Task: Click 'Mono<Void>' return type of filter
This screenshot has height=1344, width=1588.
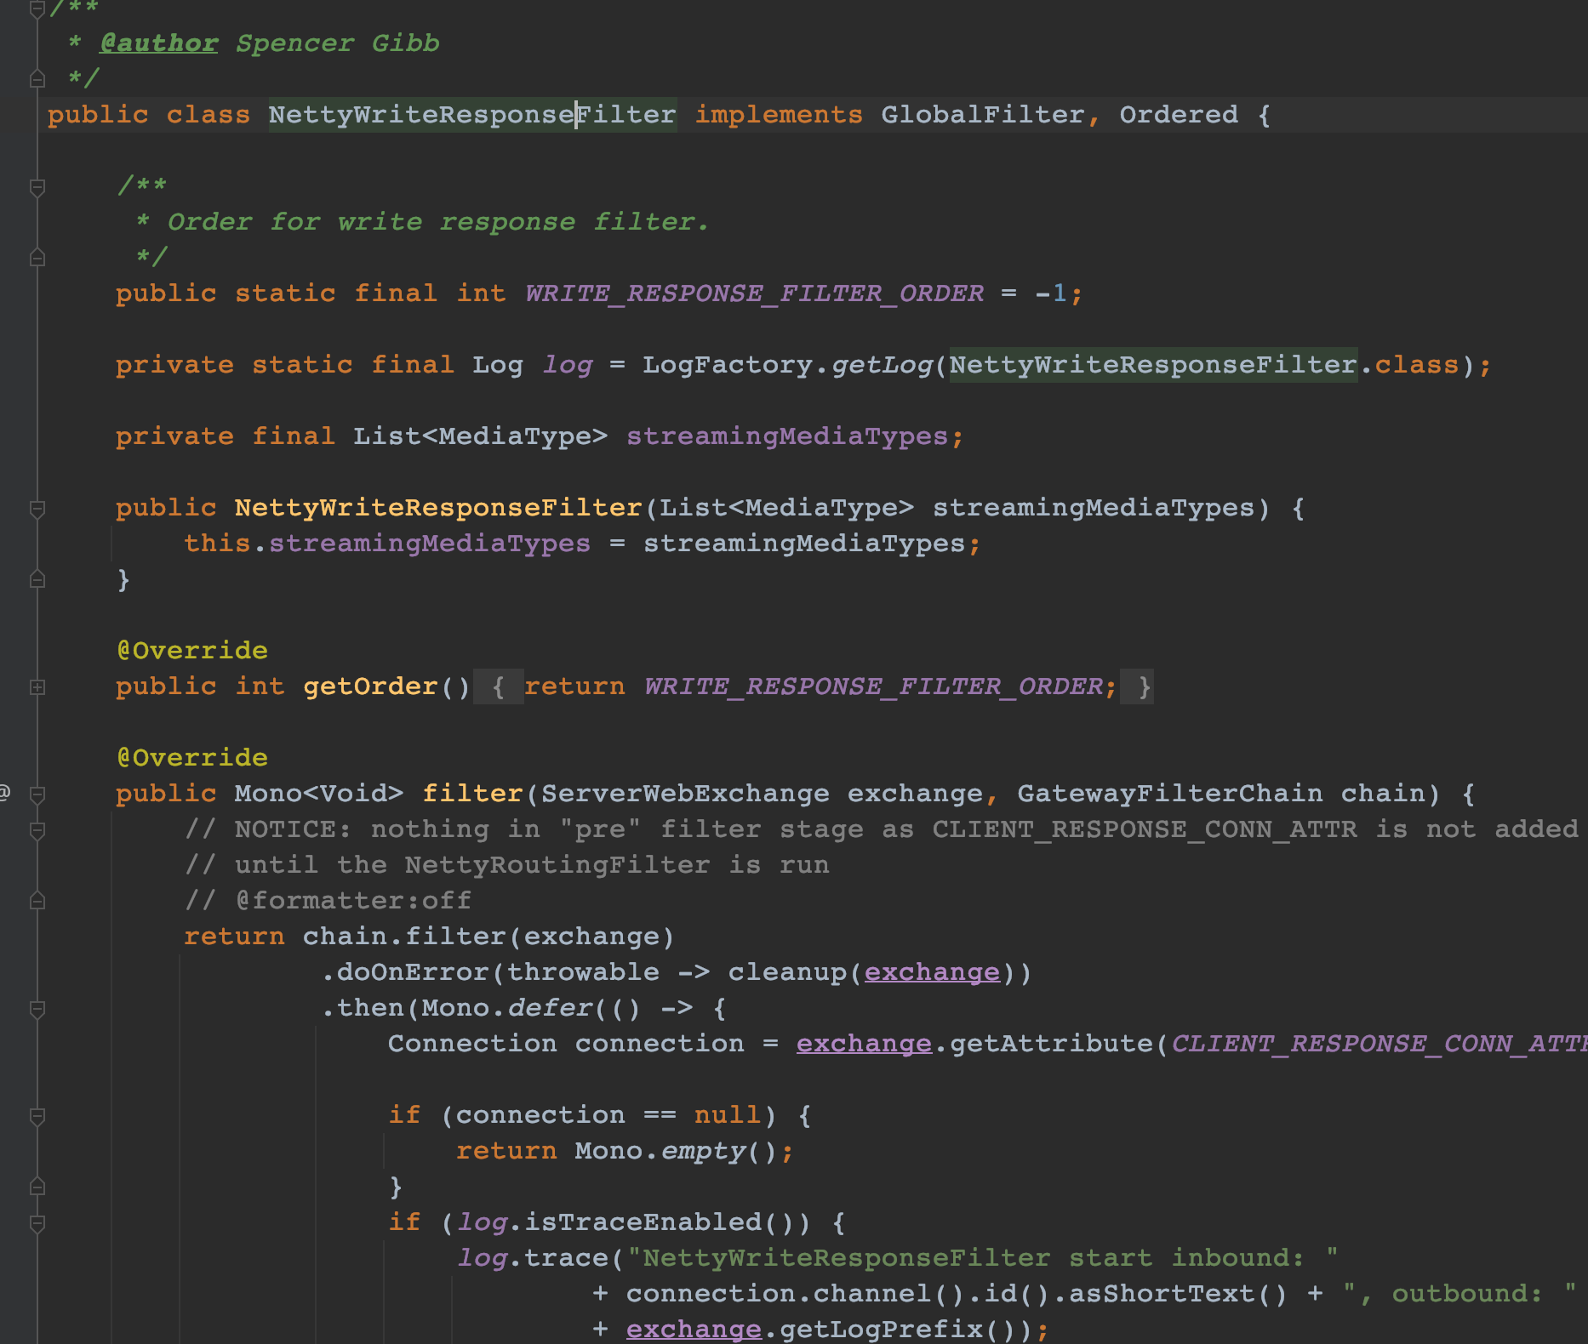Action: tap(319, 794)
